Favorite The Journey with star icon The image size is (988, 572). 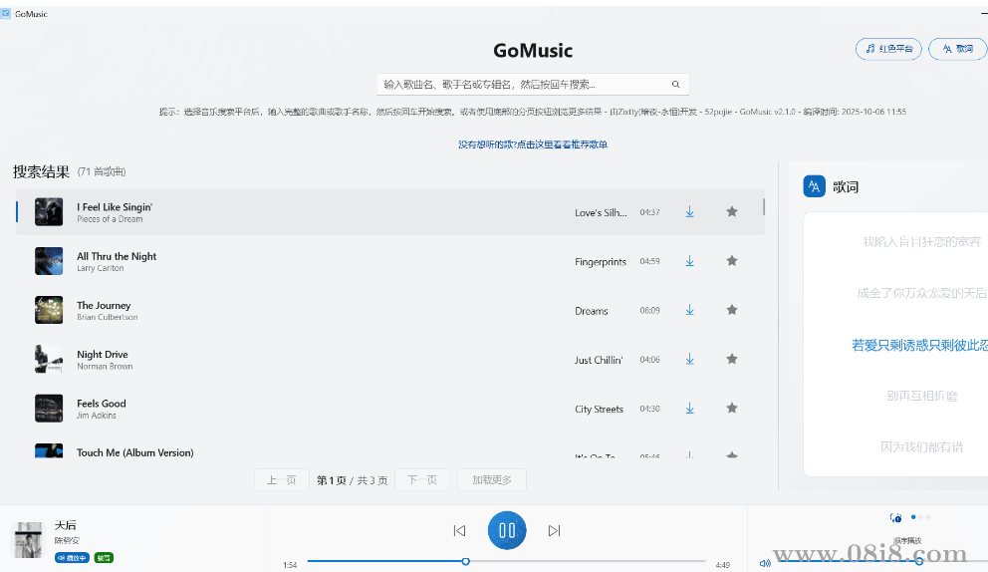[x=732, y=310]
